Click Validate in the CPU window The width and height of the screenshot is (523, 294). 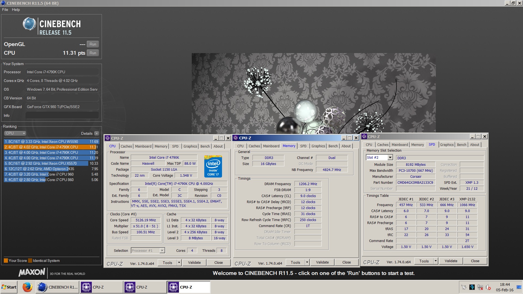194,263
